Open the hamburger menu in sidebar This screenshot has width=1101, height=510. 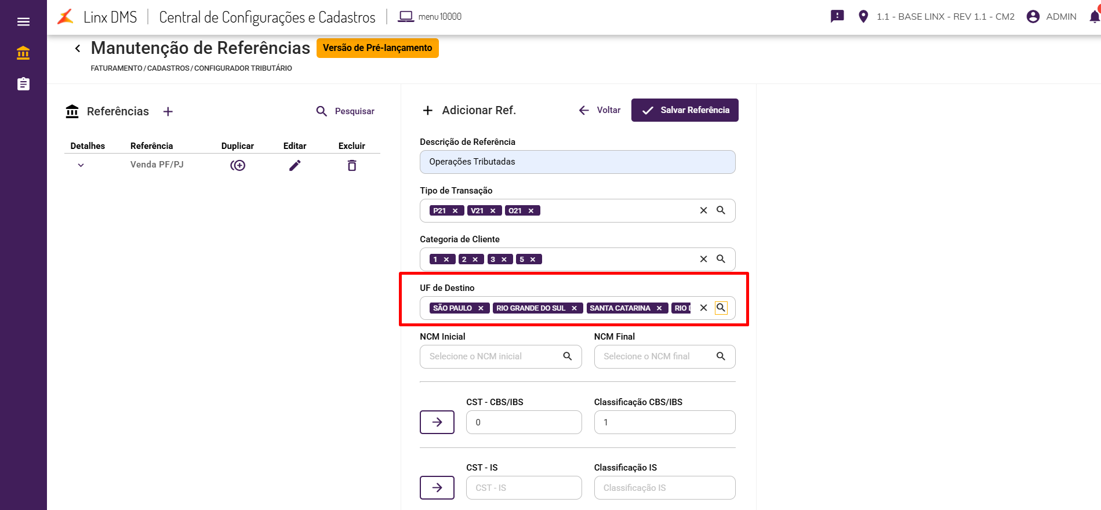coord(23,22)
